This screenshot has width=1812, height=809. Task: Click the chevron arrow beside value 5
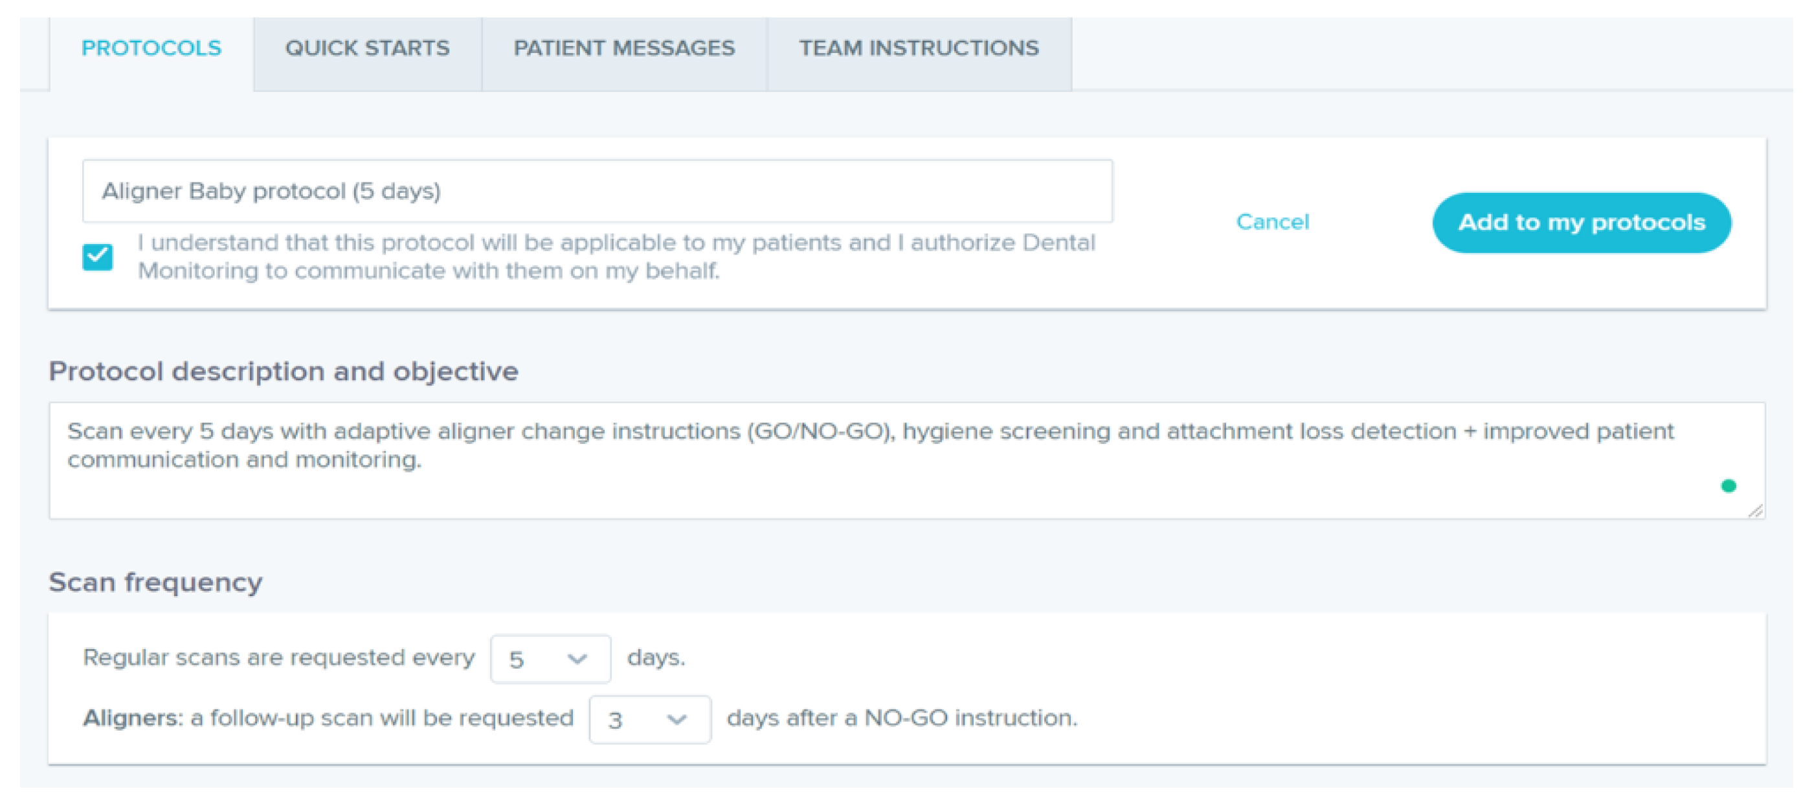point(577,659)
